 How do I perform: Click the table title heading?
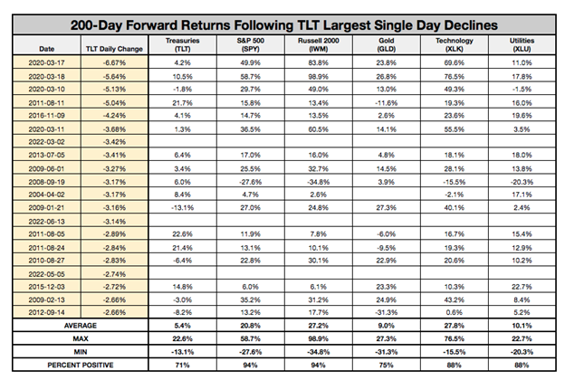[x=282, y=24]
